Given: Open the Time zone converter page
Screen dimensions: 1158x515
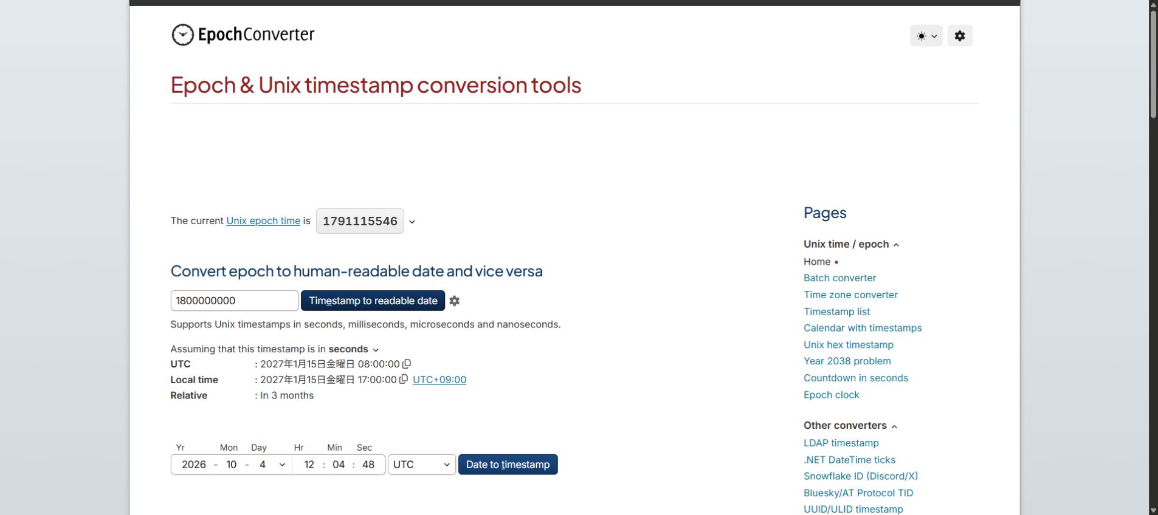Looking at the screenshot, I should tap(850, 295).
